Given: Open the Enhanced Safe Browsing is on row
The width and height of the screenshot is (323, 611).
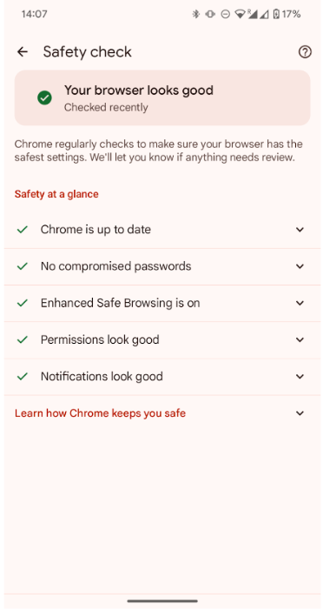Looking at the screenshot, I should tap(162, 303).
